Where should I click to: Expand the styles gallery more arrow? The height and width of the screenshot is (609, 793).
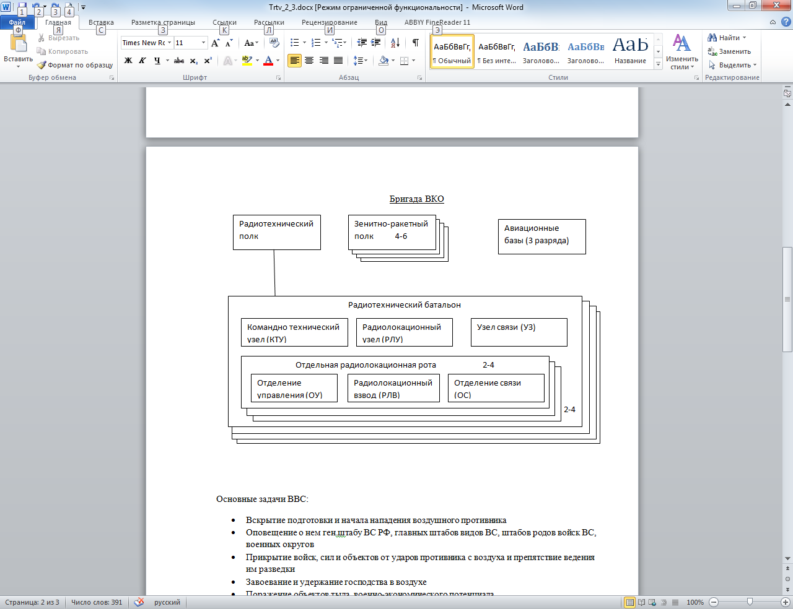coord(658,64)
